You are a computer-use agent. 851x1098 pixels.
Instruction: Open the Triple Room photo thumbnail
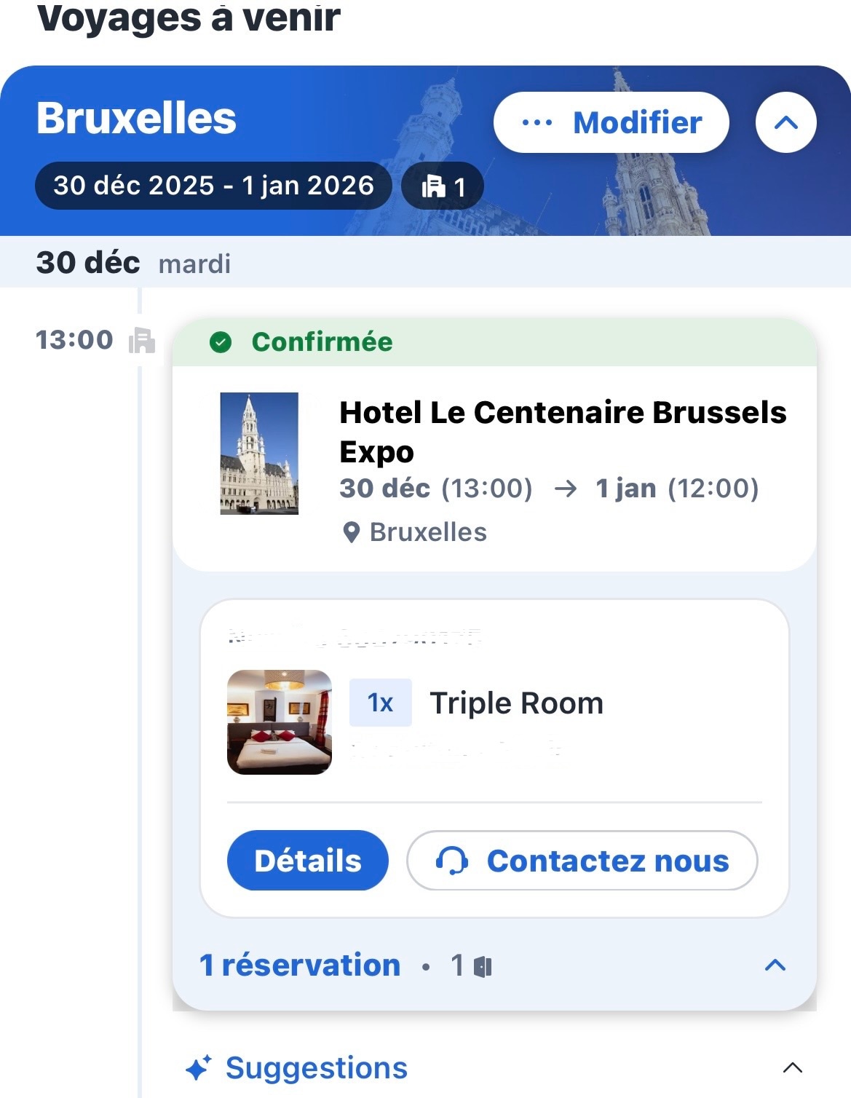[x=280, y=722]
